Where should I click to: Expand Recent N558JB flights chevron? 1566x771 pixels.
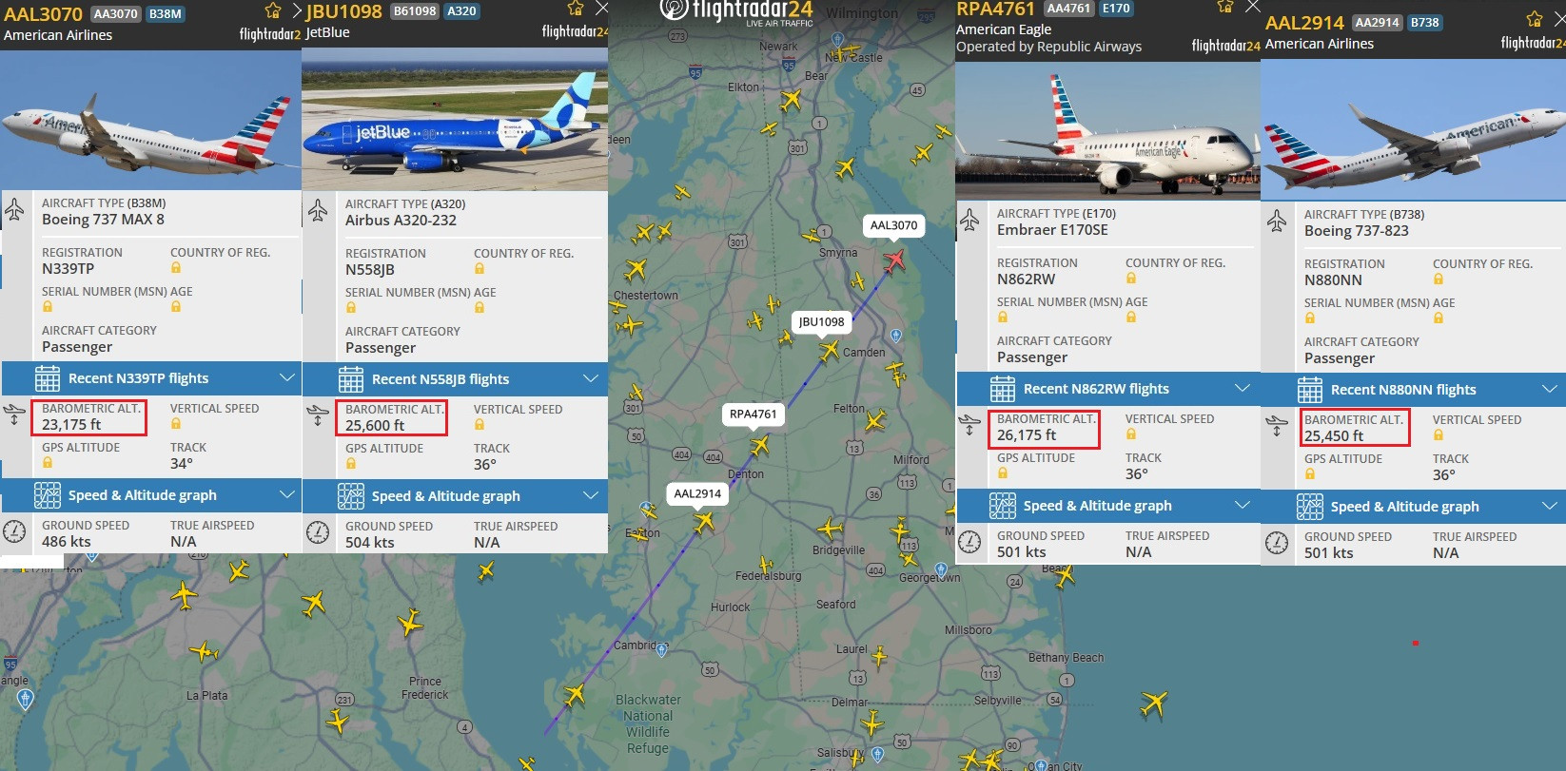click(591, 378)
